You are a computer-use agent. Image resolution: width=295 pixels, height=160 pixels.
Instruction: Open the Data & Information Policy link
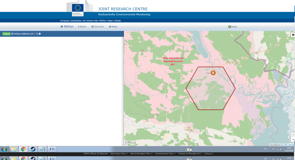coord(141,154)
